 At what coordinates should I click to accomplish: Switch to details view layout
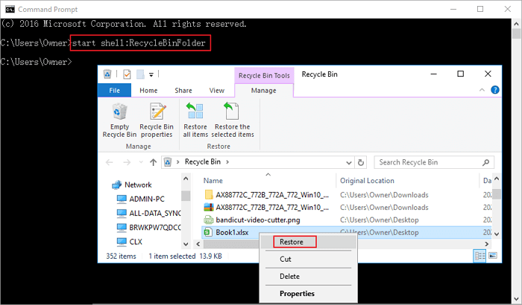479,256
